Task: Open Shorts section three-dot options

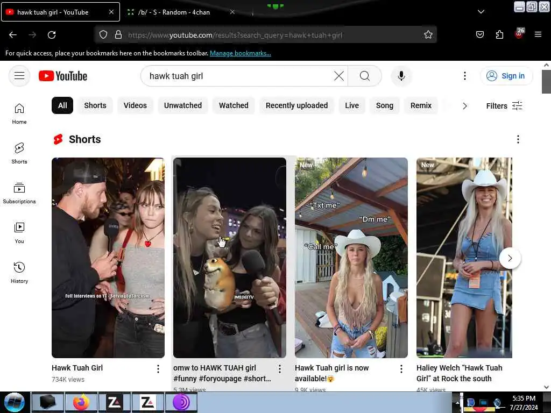Action: click(518, 139)
